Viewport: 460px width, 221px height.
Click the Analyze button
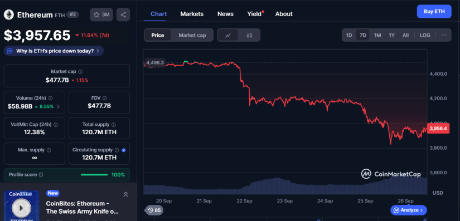[x=409, y=210]
